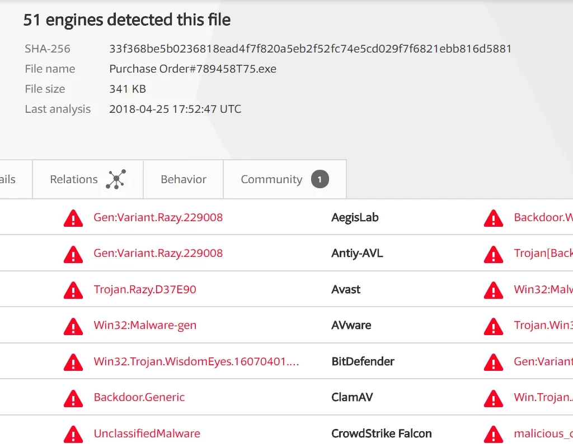
Task: Click the warning icon before Trojan.Razy.D37E90
Action: point(73,290)
